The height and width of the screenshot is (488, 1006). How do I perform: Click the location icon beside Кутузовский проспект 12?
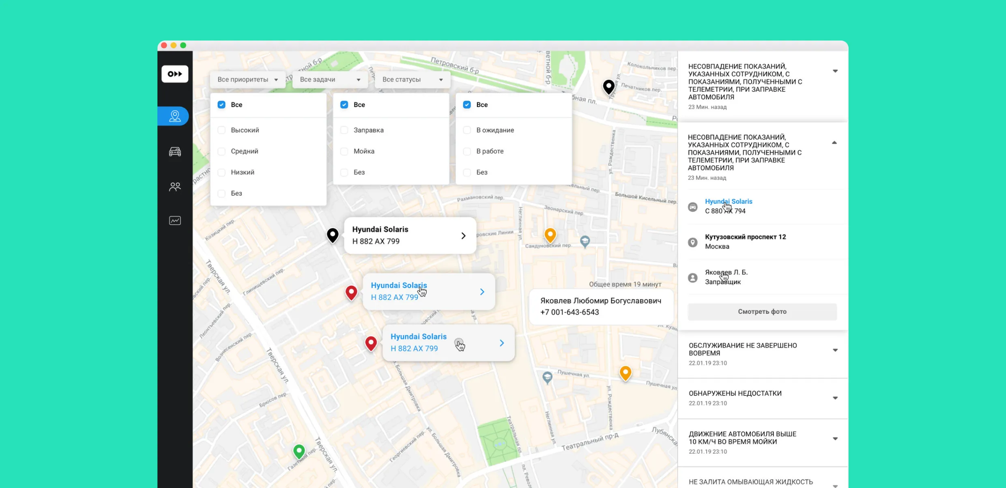point(693,242)
